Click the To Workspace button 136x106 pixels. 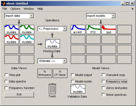click(x=45, y=73)
